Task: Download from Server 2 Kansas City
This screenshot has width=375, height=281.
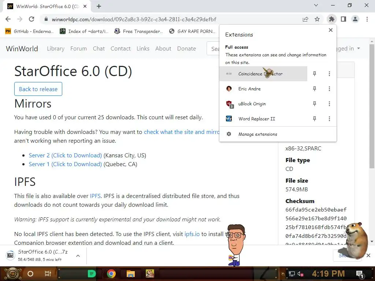Action: (65, 155)
